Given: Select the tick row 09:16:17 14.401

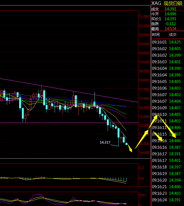Looking at the screenshot, I should 166,161.
